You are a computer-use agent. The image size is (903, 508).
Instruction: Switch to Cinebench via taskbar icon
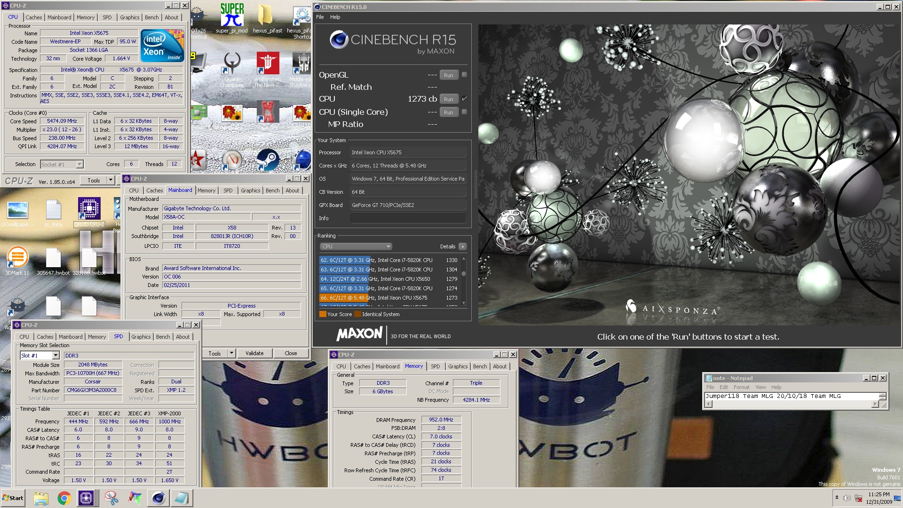(158, 498)
